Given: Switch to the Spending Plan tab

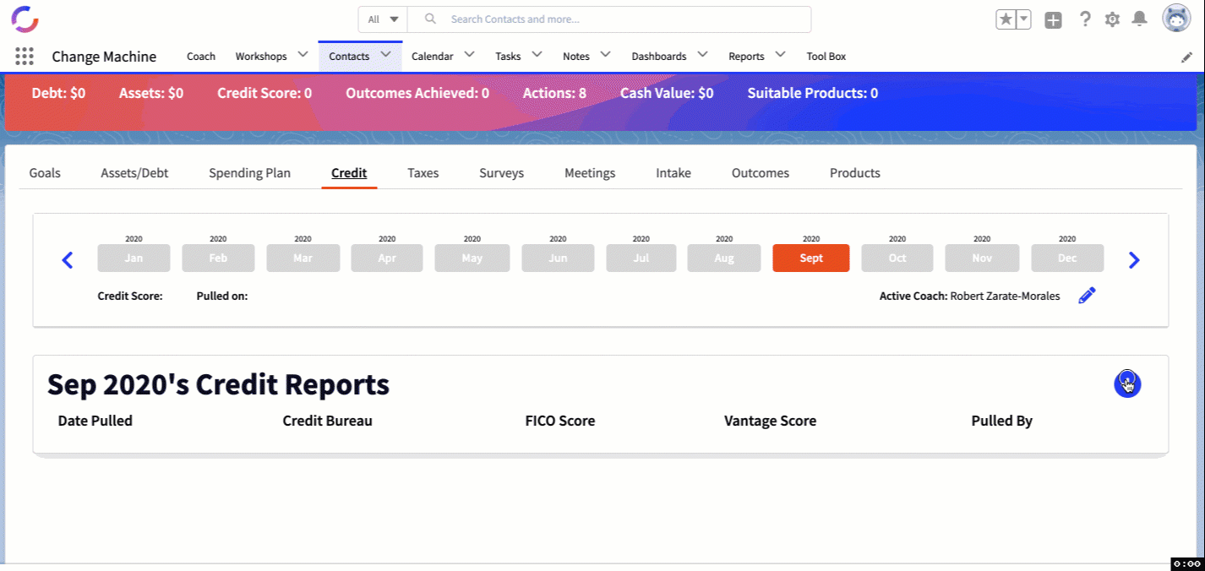Looking at the screenshot, I should click(249, 173).
